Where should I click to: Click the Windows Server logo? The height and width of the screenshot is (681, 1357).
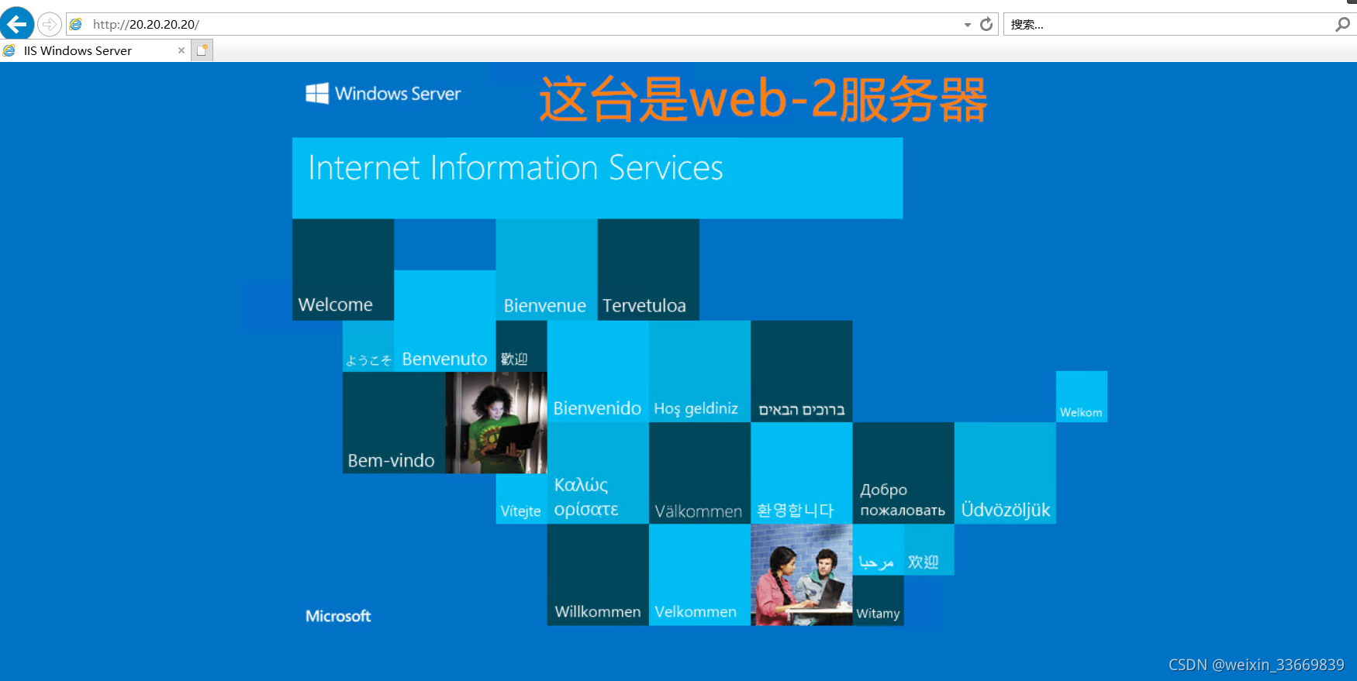383,94
